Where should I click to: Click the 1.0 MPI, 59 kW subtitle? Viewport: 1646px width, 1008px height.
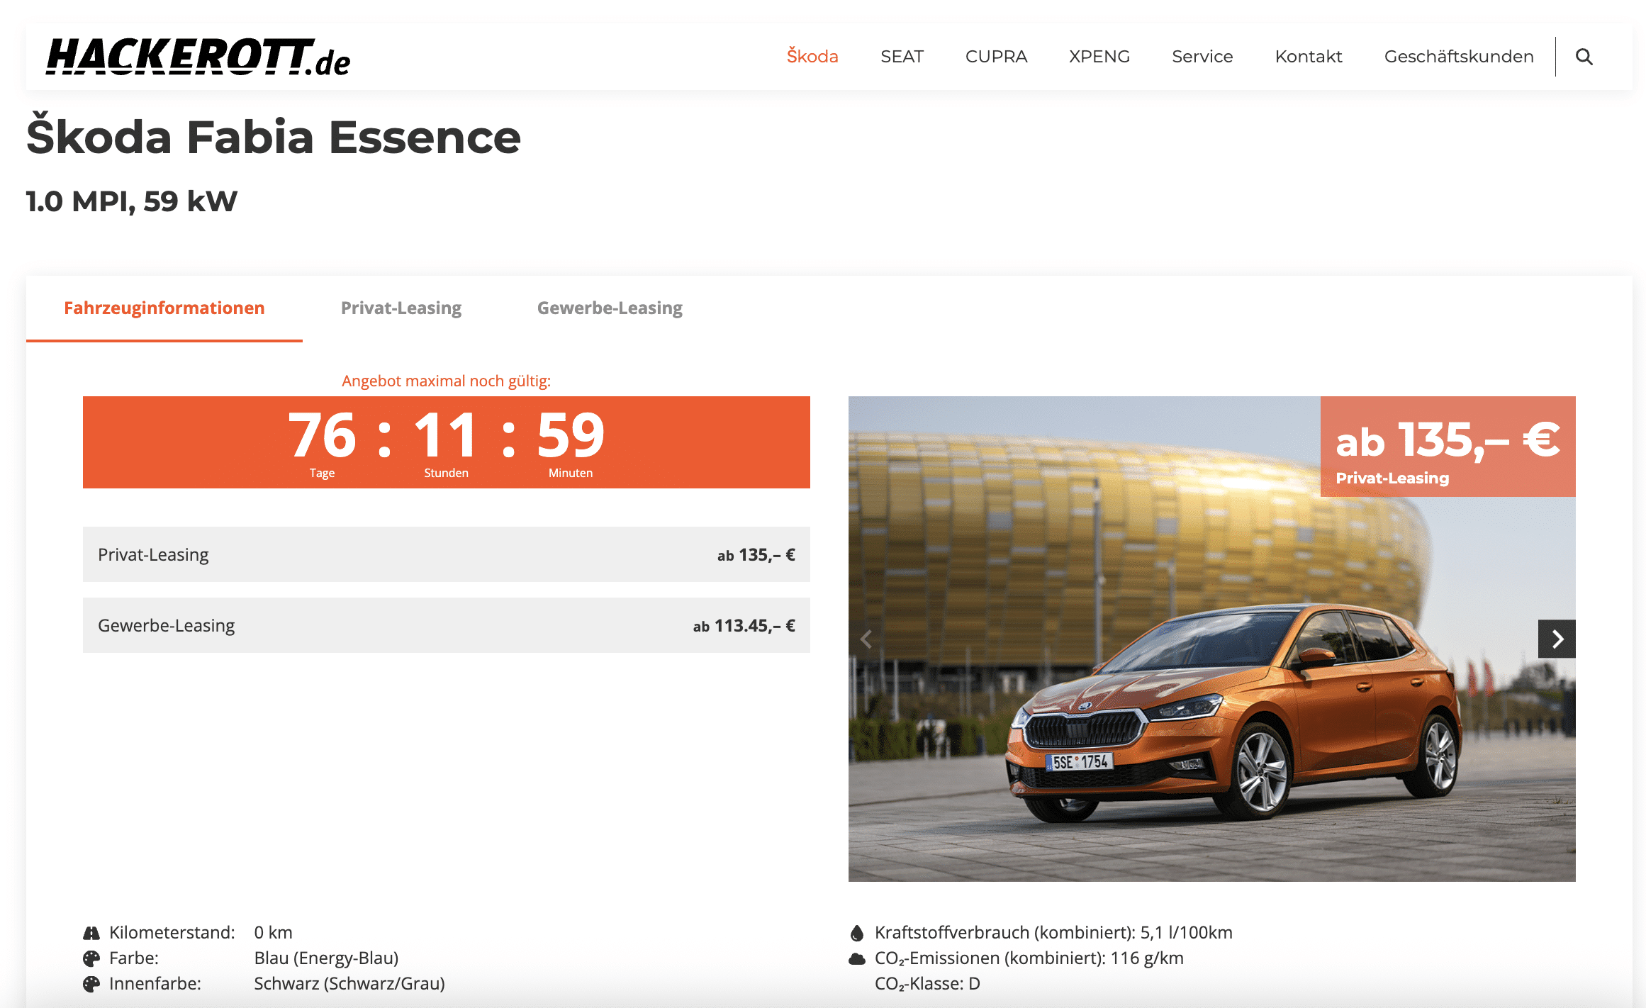click(132, 201)
